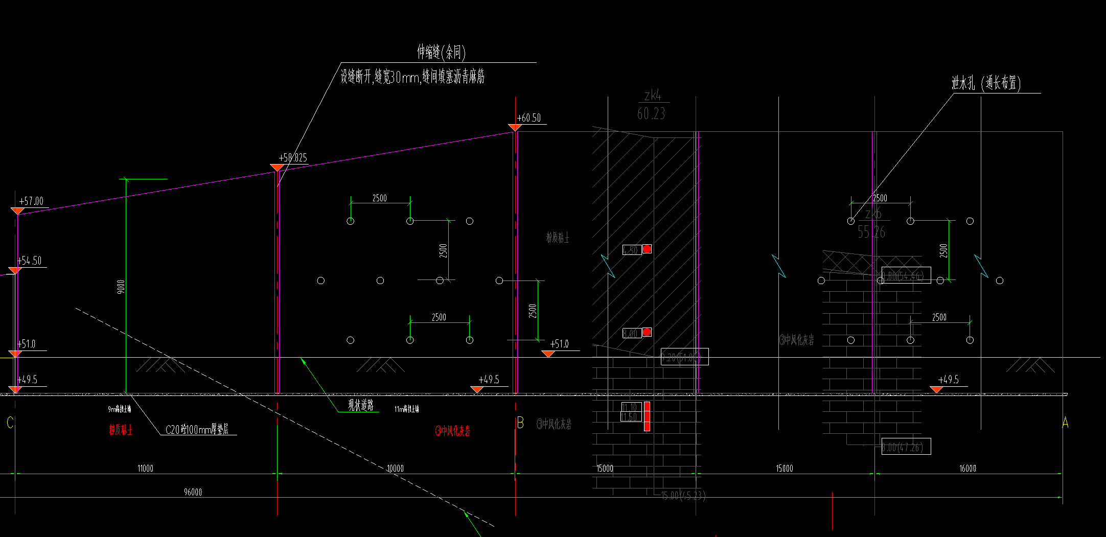This screenshot has width=1106, height=537.
Task: Select the orange triangle marker at '+58.825'
Action: (x=277, y=168)
